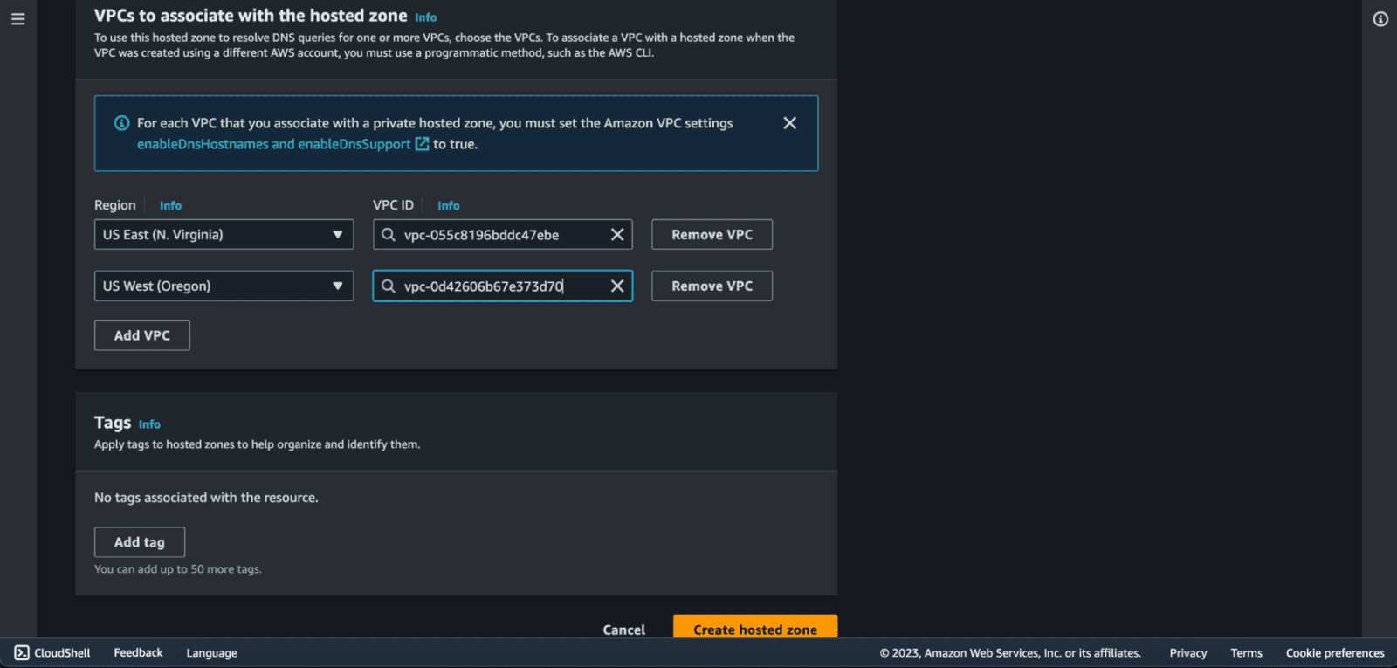The image size is (1397, 668).
Task: Click Info link next to Tags heading
Action: click(149, 424)
